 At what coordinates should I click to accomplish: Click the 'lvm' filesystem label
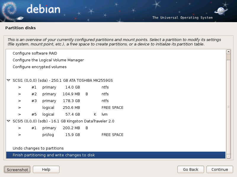pos(105,114)
